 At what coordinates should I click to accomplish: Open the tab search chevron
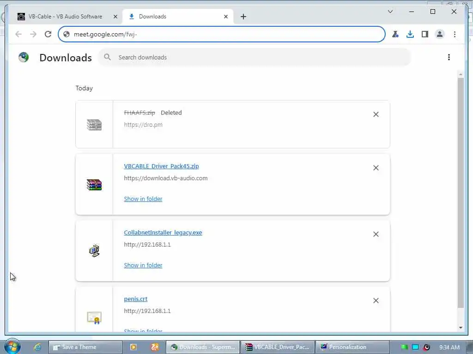pyautogui.click(x=390, y=12)
